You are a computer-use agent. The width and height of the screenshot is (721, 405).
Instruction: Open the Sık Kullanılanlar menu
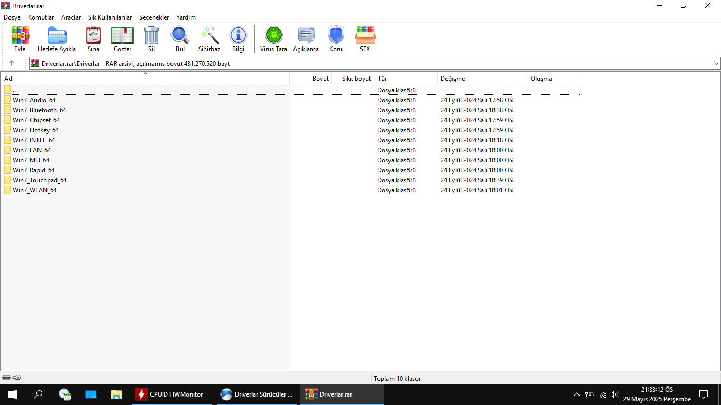110,17
